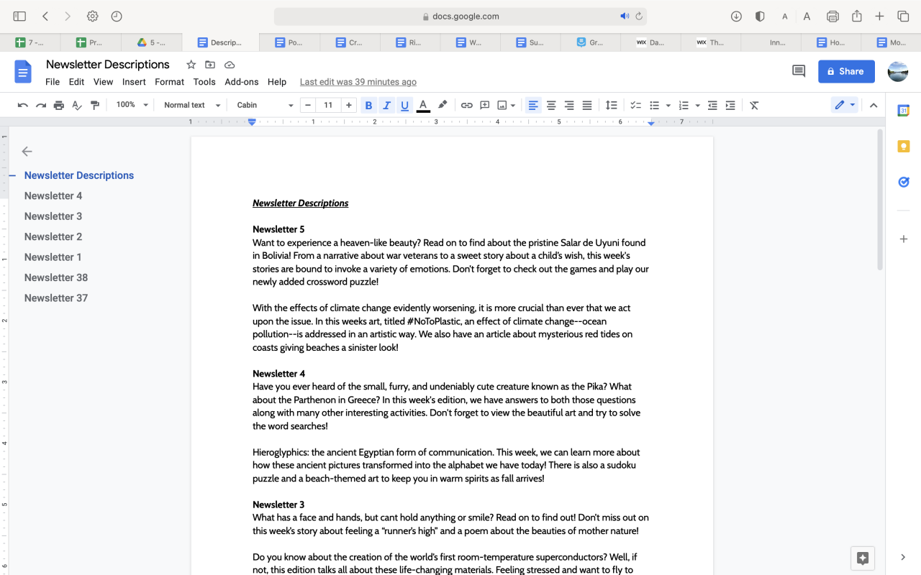Open the editing mode pencil dropdown

click(845, 105)
